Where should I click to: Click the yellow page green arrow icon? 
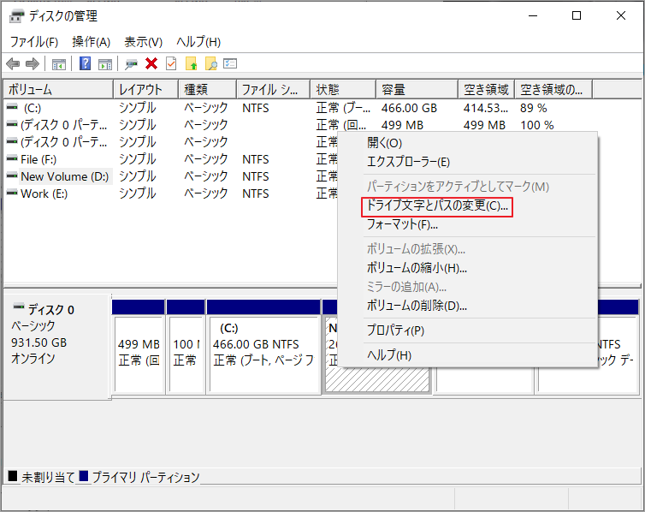[192, 63]
